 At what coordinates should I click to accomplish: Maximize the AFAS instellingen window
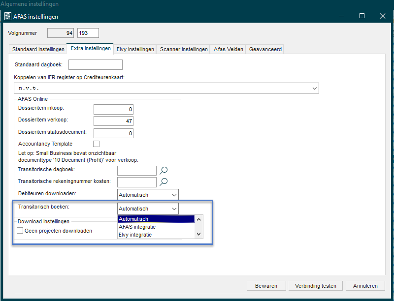[x=362, y=16]
